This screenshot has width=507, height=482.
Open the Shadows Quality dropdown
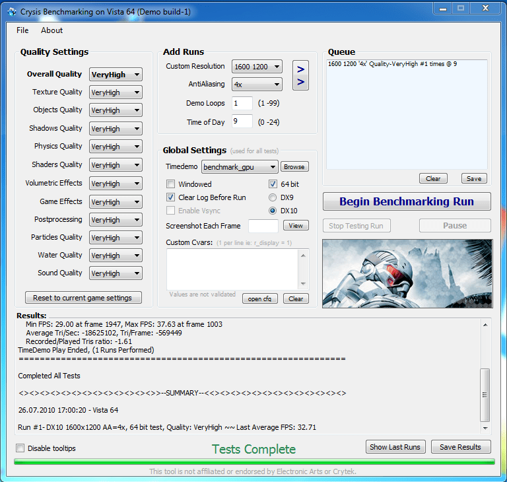(x=116, y=129)
